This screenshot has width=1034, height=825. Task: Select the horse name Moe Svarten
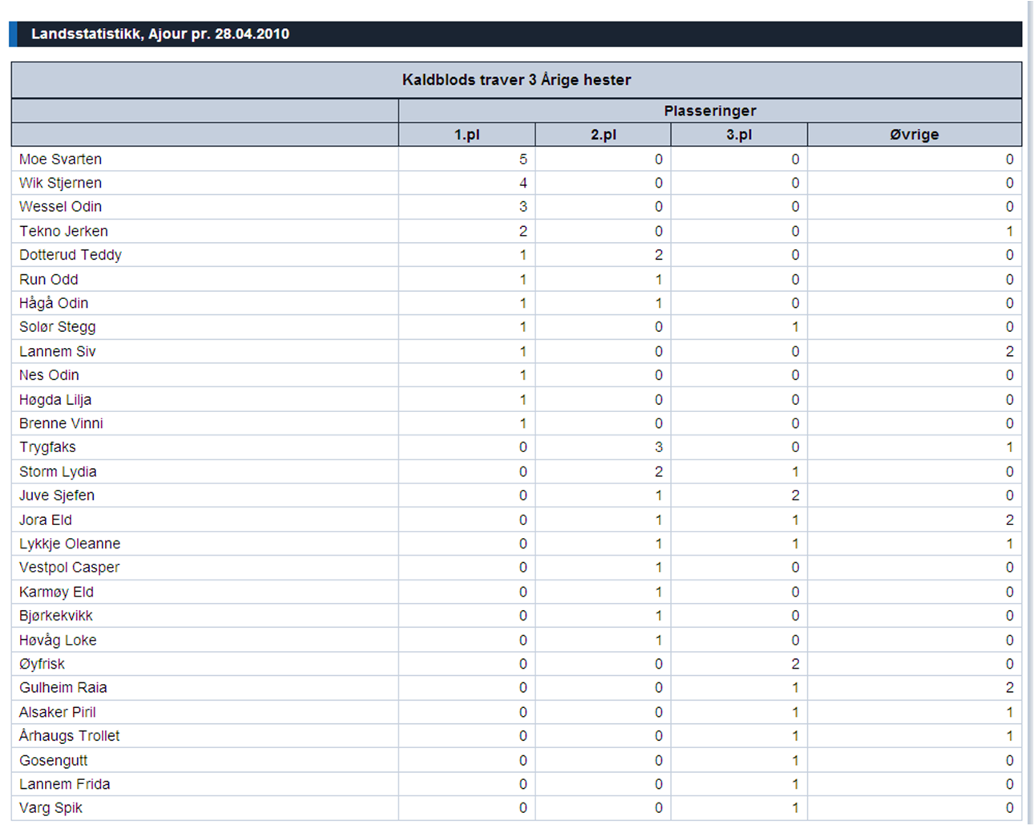60,159
